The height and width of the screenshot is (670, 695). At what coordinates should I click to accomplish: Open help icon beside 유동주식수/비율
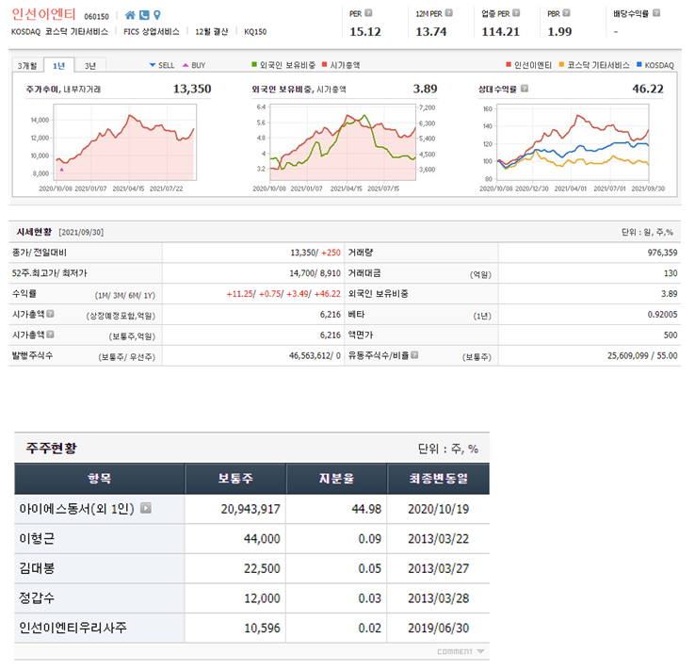point(414,354)
